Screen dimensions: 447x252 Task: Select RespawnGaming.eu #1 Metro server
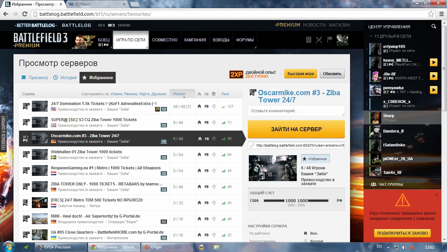[x=130, y=171]
